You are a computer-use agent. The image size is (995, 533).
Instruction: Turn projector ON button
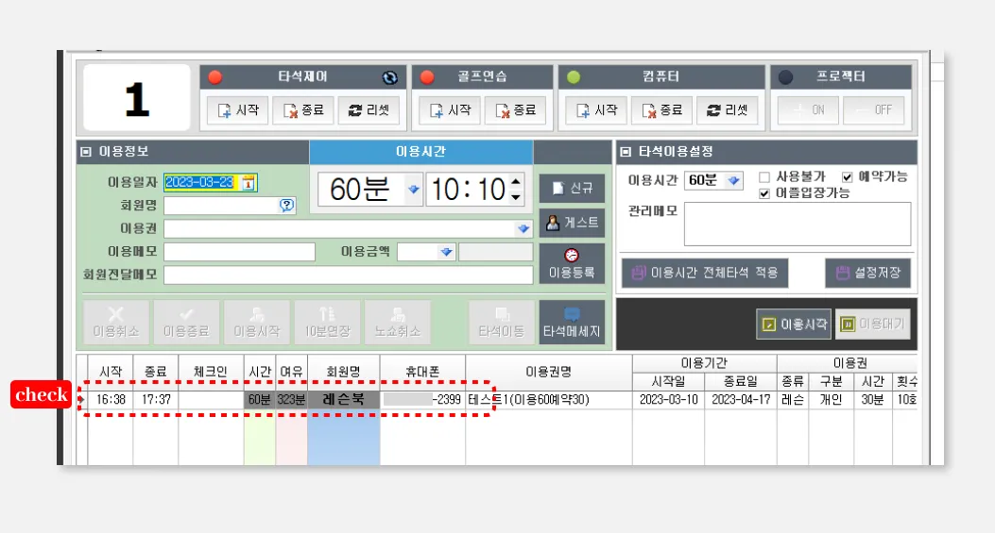point(809,110)
